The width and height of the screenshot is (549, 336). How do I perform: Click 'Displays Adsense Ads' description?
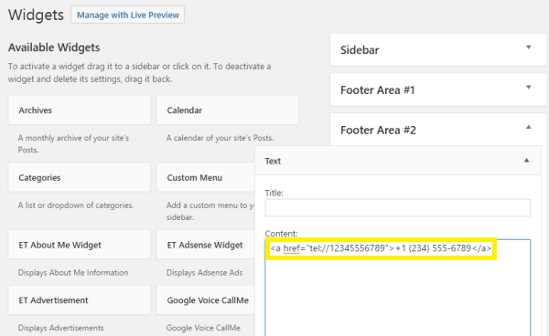(204, 272)
